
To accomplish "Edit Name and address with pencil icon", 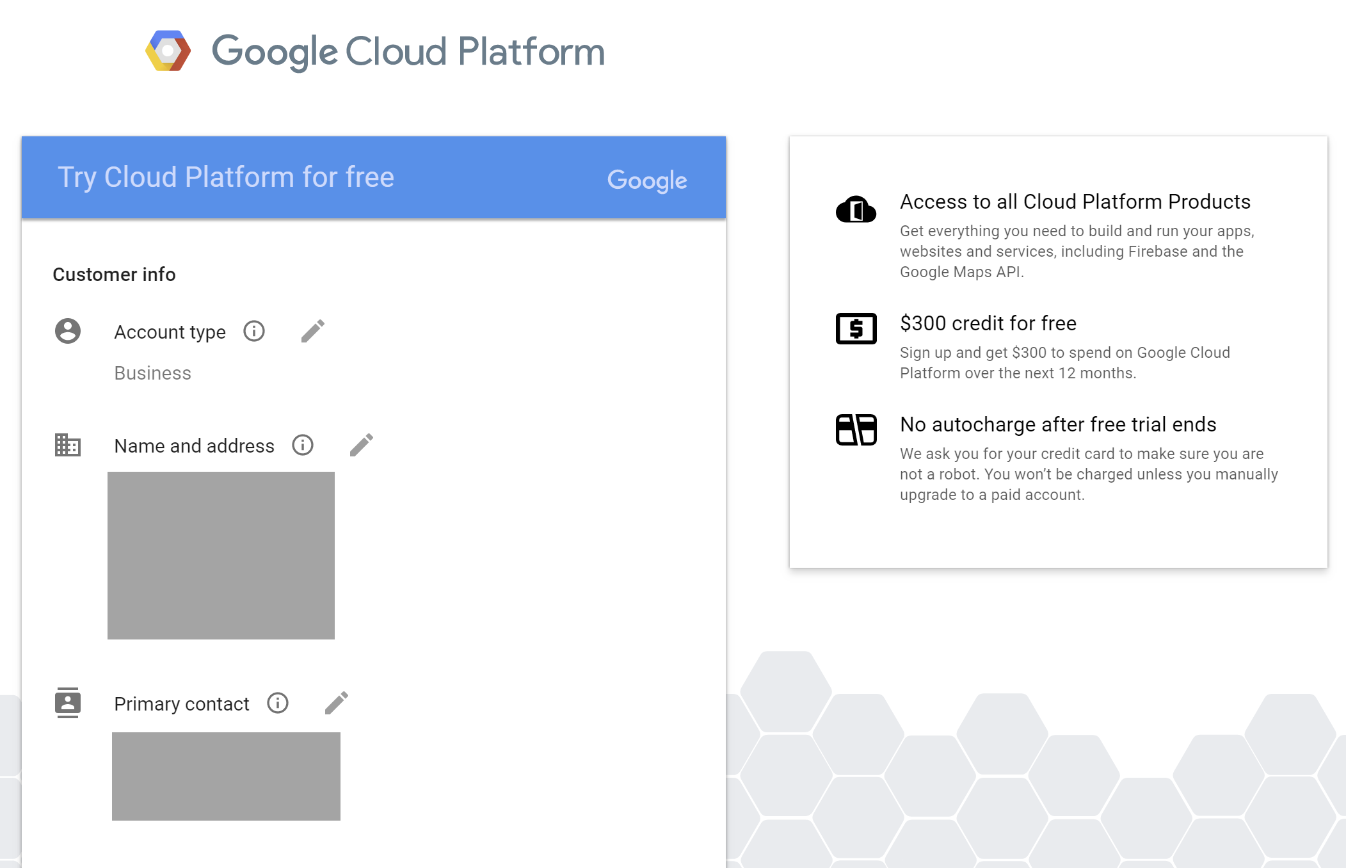I will point(362,445).
